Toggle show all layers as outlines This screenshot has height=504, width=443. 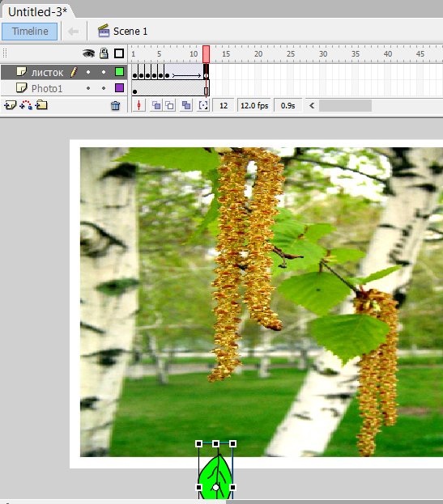[119, 53]
